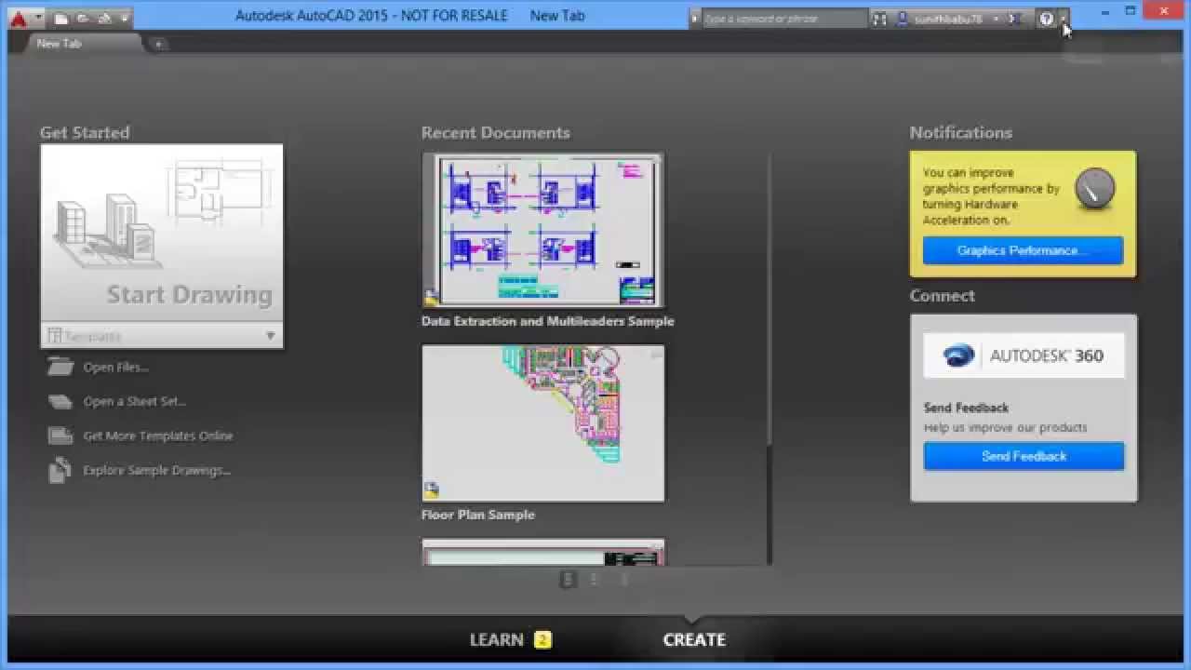The width and height of the screenshot is (1191, 670).
Task: Click the Data Extraction and Multileaders Sample title
Action: tap(548, 321)
